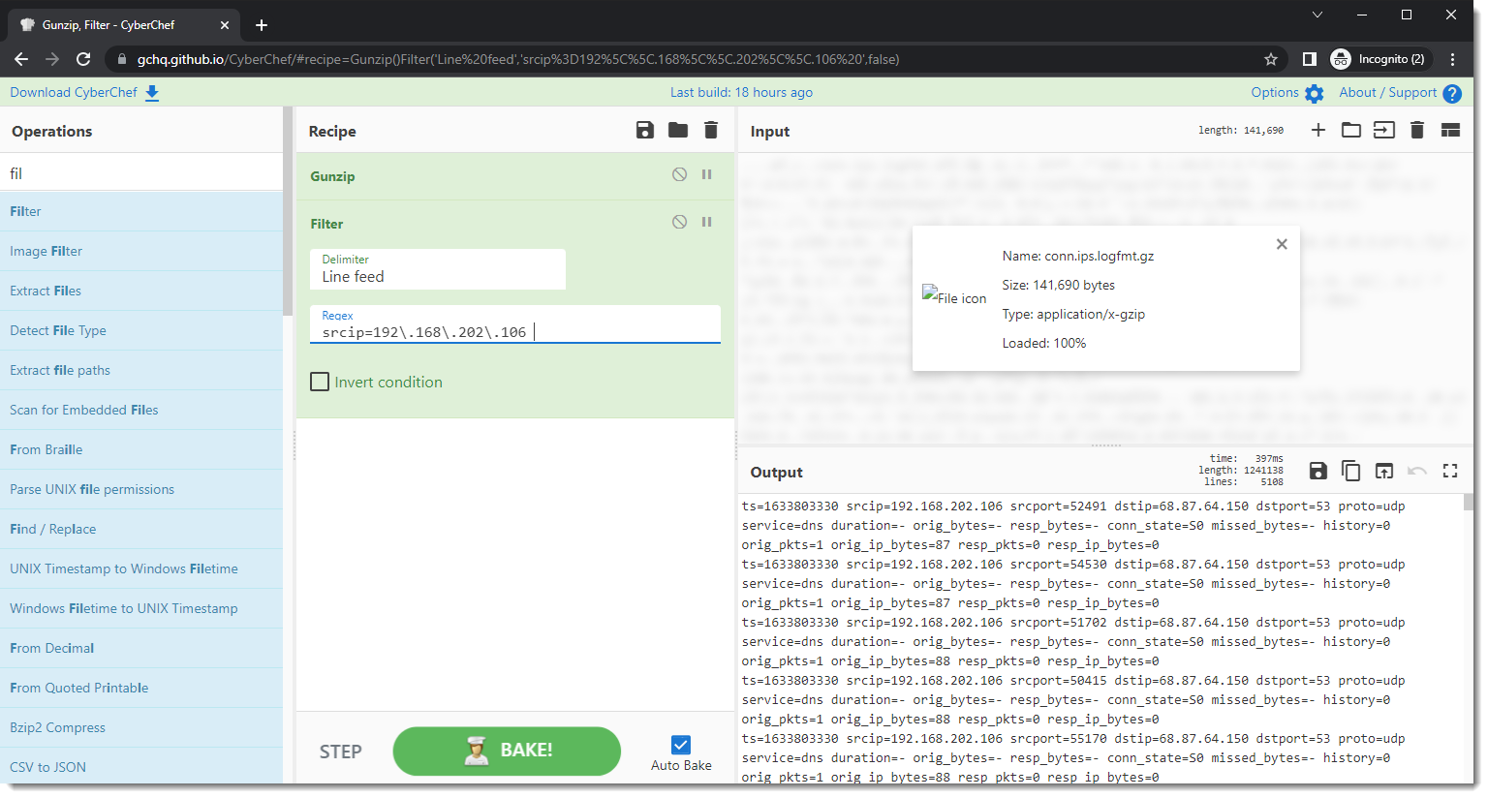The image size is (1488, 798).
Task: Save output to a file
Action: [x=1317, y=472]
